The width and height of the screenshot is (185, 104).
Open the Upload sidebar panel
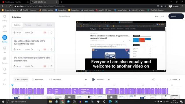point(5,28)
